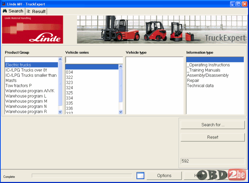Pick vehicle series 325
The width and height of the screenshot is (249, 183).
pyautogui.click(x=92, y=93)
